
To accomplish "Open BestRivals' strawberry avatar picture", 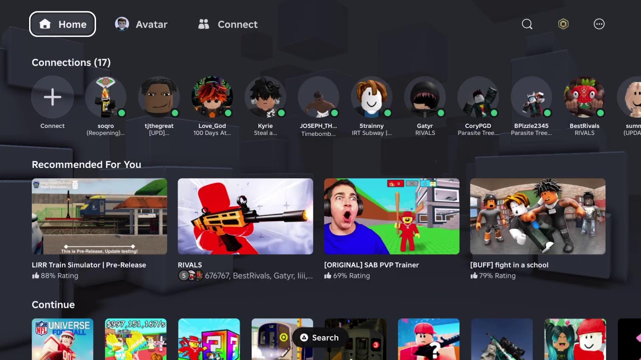I will (x=584, y=97).
